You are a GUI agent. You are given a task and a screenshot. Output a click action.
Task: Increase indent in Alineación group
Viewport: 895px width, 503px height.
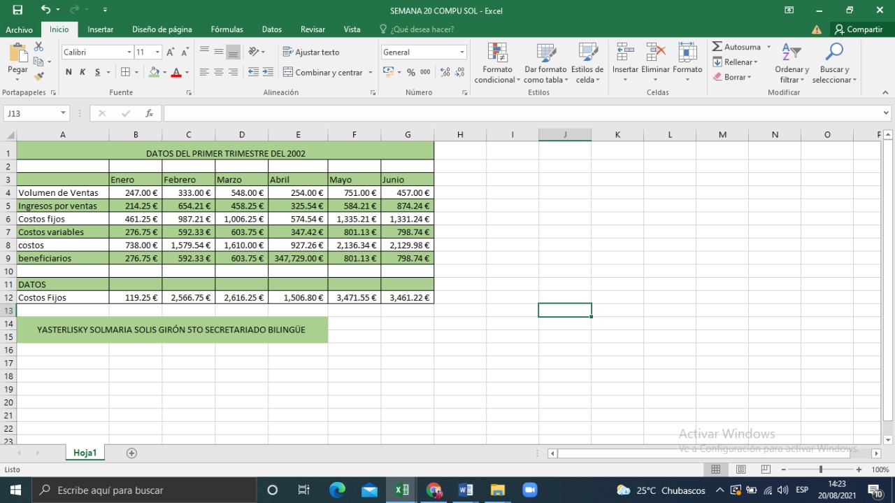coord(267,72)
